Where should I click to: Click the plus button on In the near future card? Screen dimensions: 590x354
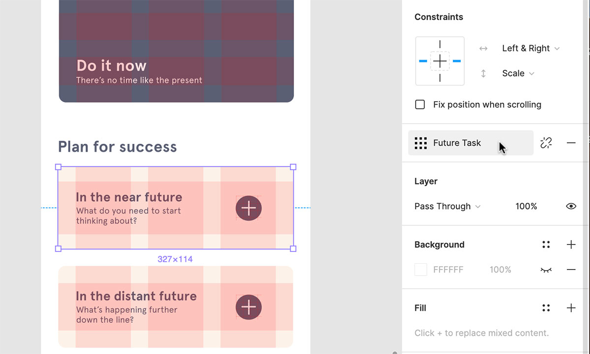point(248,208)
